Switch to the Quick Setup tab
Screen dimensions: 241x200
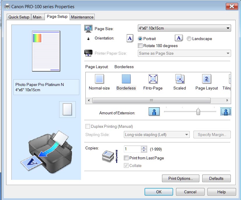coord(19,17)
